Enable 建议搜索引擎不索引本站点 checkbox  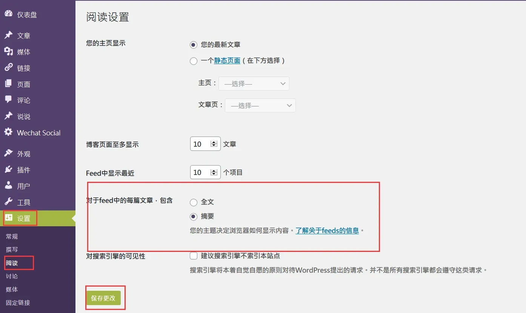[194, 256]
